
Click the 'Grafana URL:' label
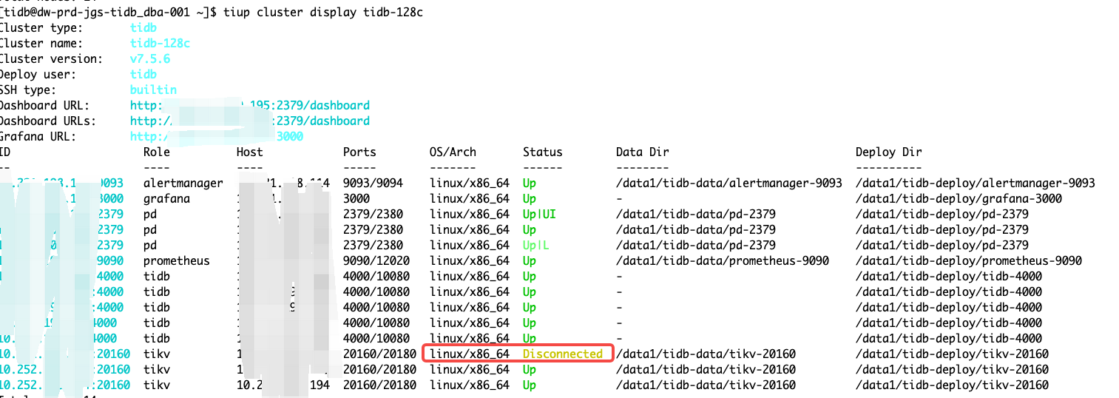[38, 136]
